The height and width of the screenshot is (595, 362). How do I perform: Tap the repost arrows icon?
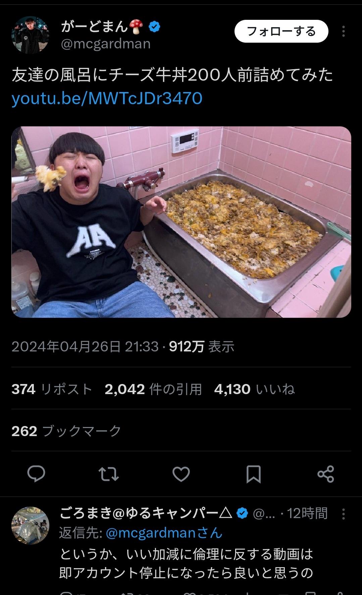point(109,474)
